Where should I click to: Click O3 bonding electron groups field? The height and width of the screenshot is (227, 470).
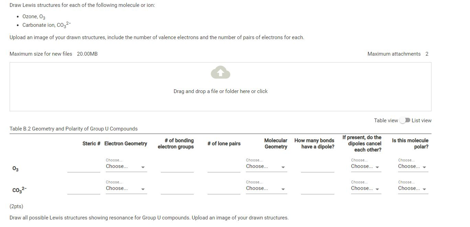click(177, 168)
